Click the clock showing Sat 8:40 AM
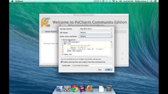The image size is (168, 94). (128, 1)
